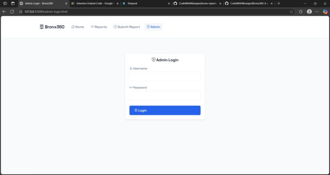Open the Home nav link
Viewport: 330px width, 175px height.
coord(77,27)
